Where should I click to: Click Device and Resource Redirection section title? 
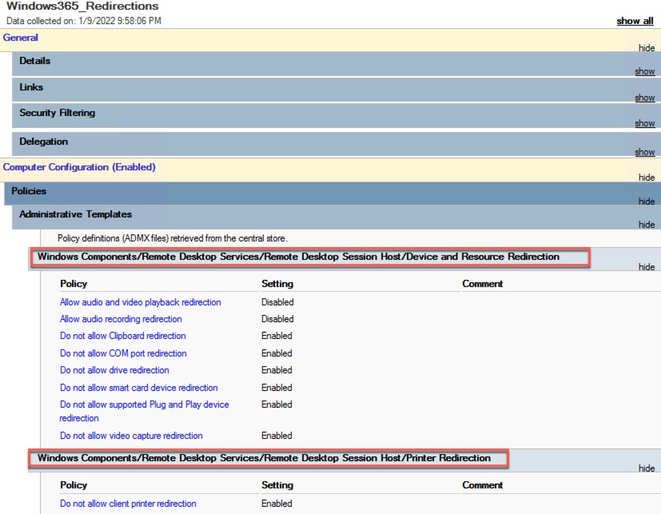point(298,257)
